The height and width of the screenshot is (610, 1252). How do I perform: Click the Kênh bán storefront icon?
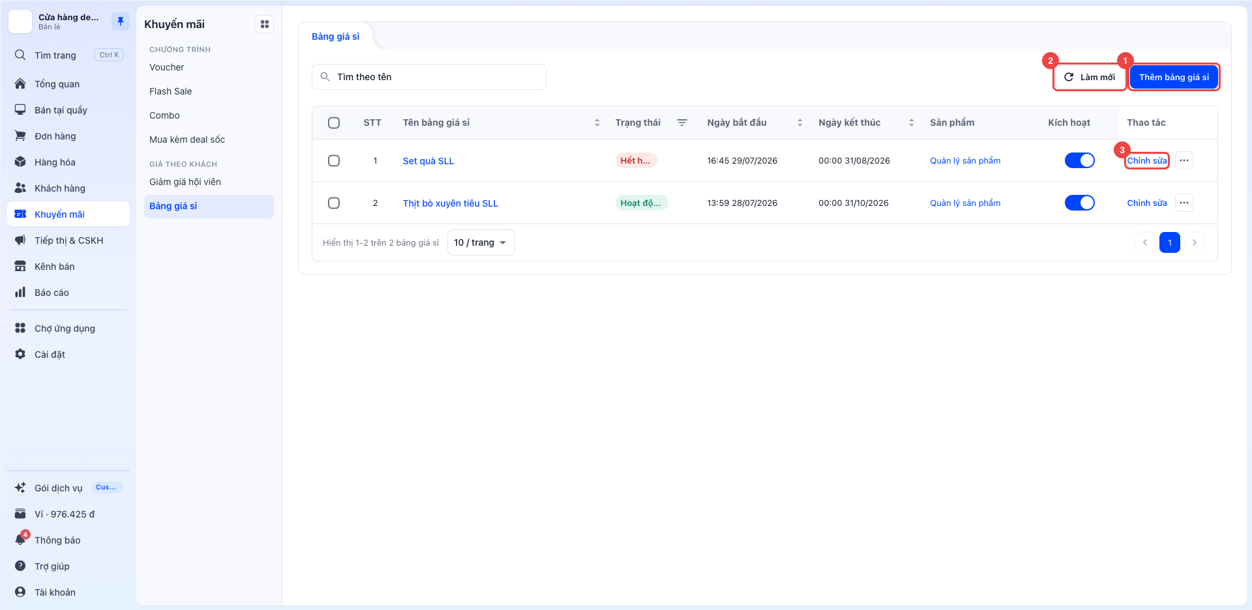(x=20, y=267)
